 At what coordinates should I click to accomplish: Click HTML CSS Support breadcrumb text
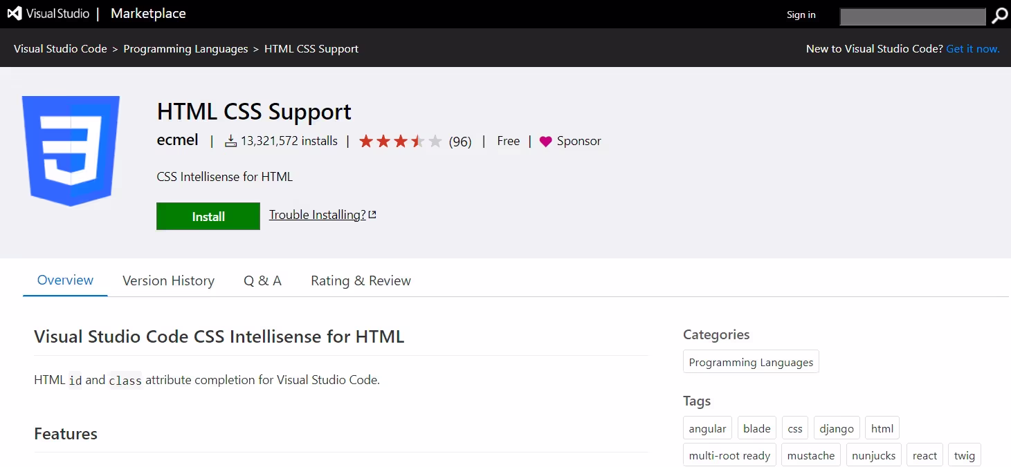(x=311, y=49)
